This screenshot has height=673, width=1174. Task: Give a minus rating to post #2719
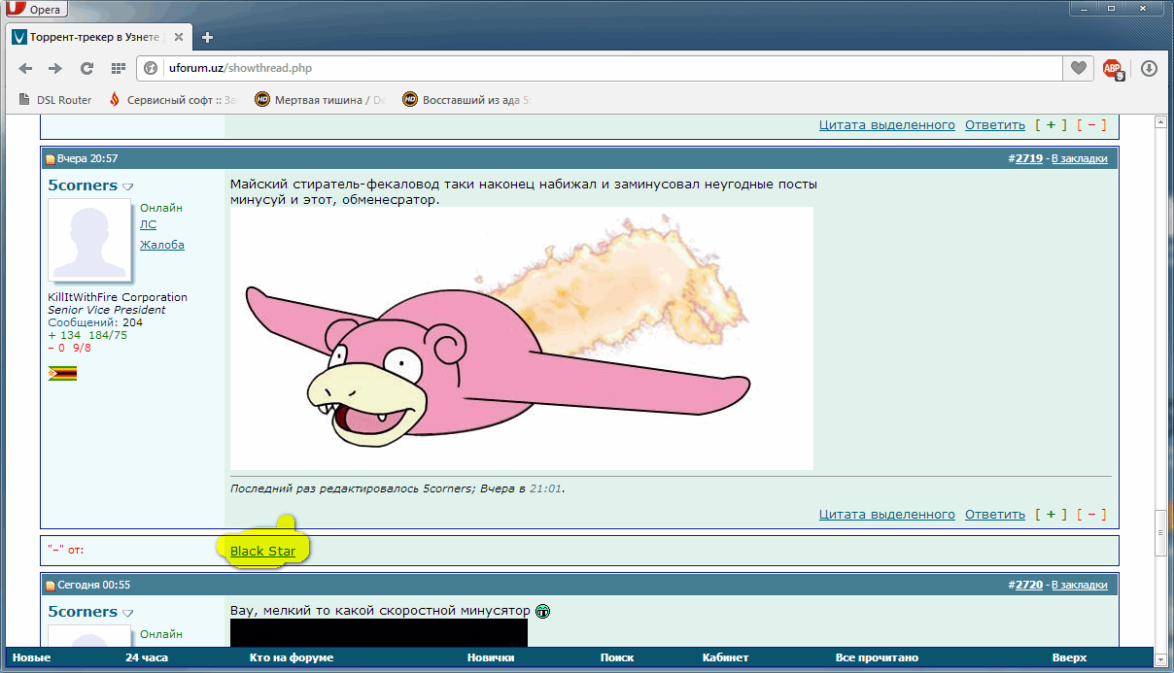tap(1091, 514)
